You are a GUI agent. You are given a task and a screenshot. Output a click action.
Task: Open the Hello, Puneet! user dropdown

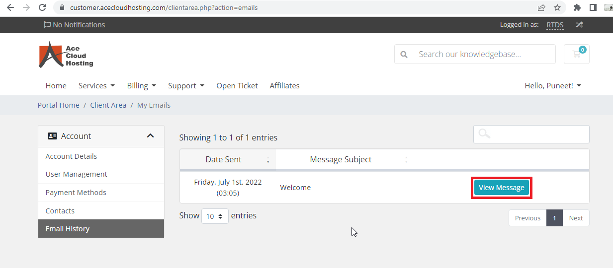(553, 85)
